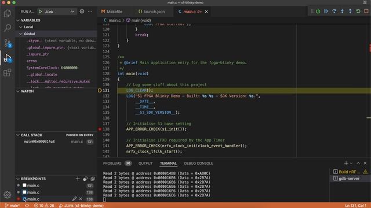The height and width of the screenshot is (208, 371).
Task: Open launch.json via the gear icon
Action: 82,12
